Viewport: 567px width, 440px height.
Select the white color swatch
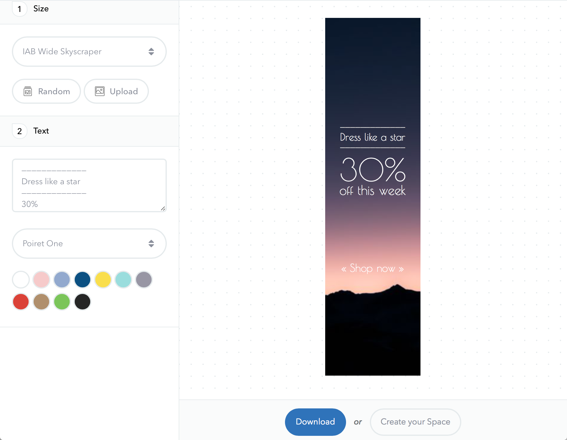21,280
